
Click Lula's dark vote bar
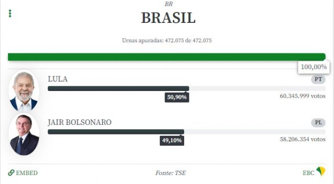click(x=118, y=89)
